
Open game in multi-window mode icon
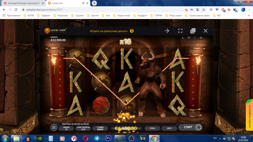tap(193, 31)
